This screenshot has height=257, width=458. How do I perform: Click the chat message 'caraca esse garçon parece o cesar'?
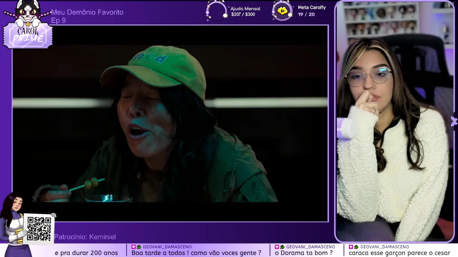coord(399,253)
